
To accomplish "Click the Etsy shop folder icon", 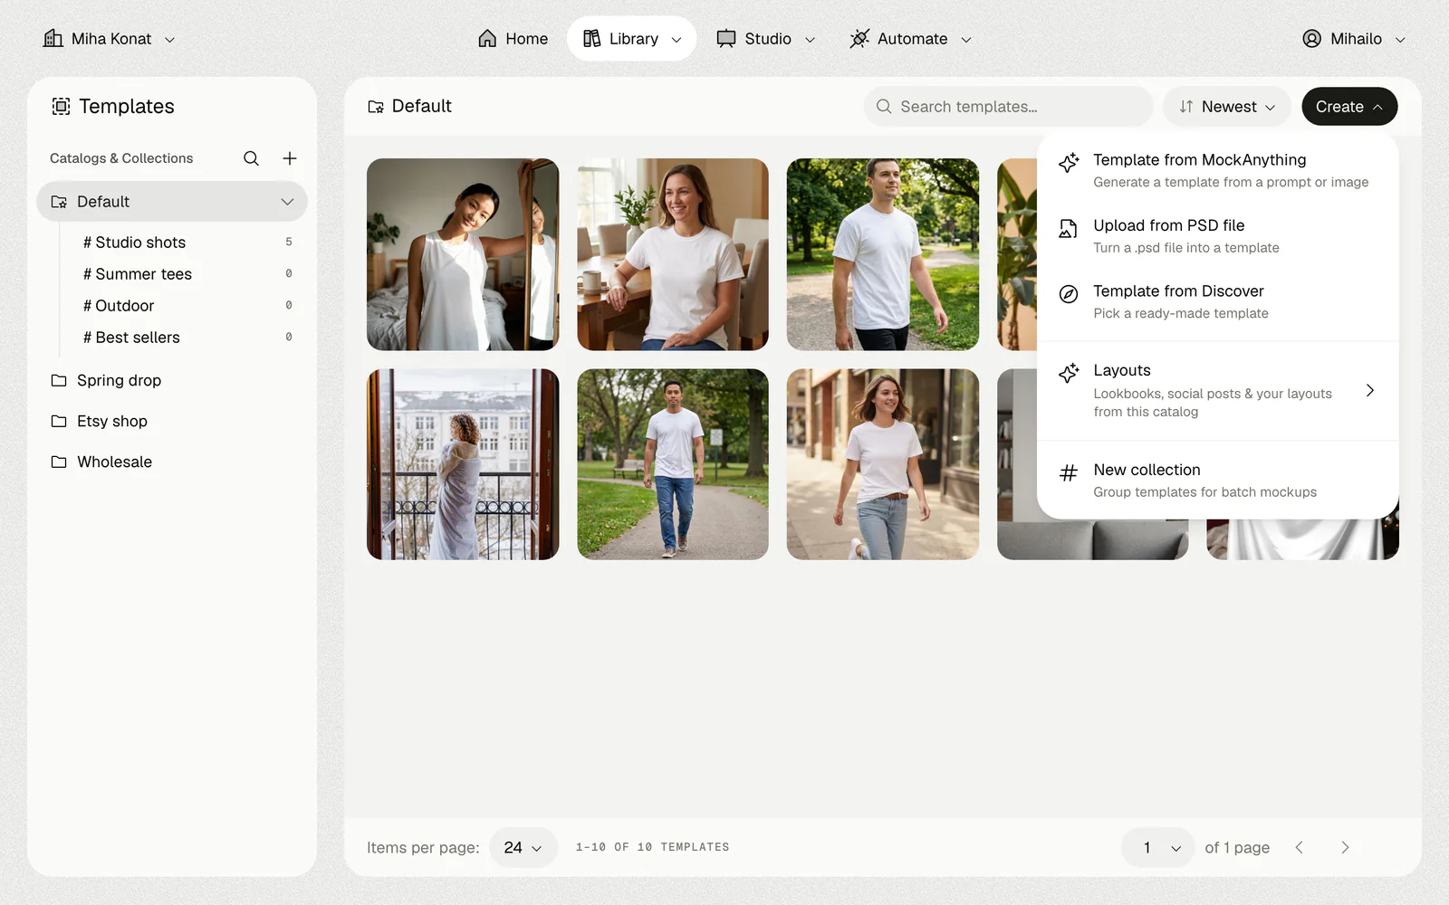I will point(59,421).
